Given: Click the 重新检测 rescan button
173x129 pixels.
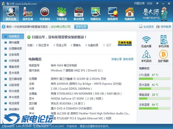Looking at the screenshot, I should click(x=81, y=27).
